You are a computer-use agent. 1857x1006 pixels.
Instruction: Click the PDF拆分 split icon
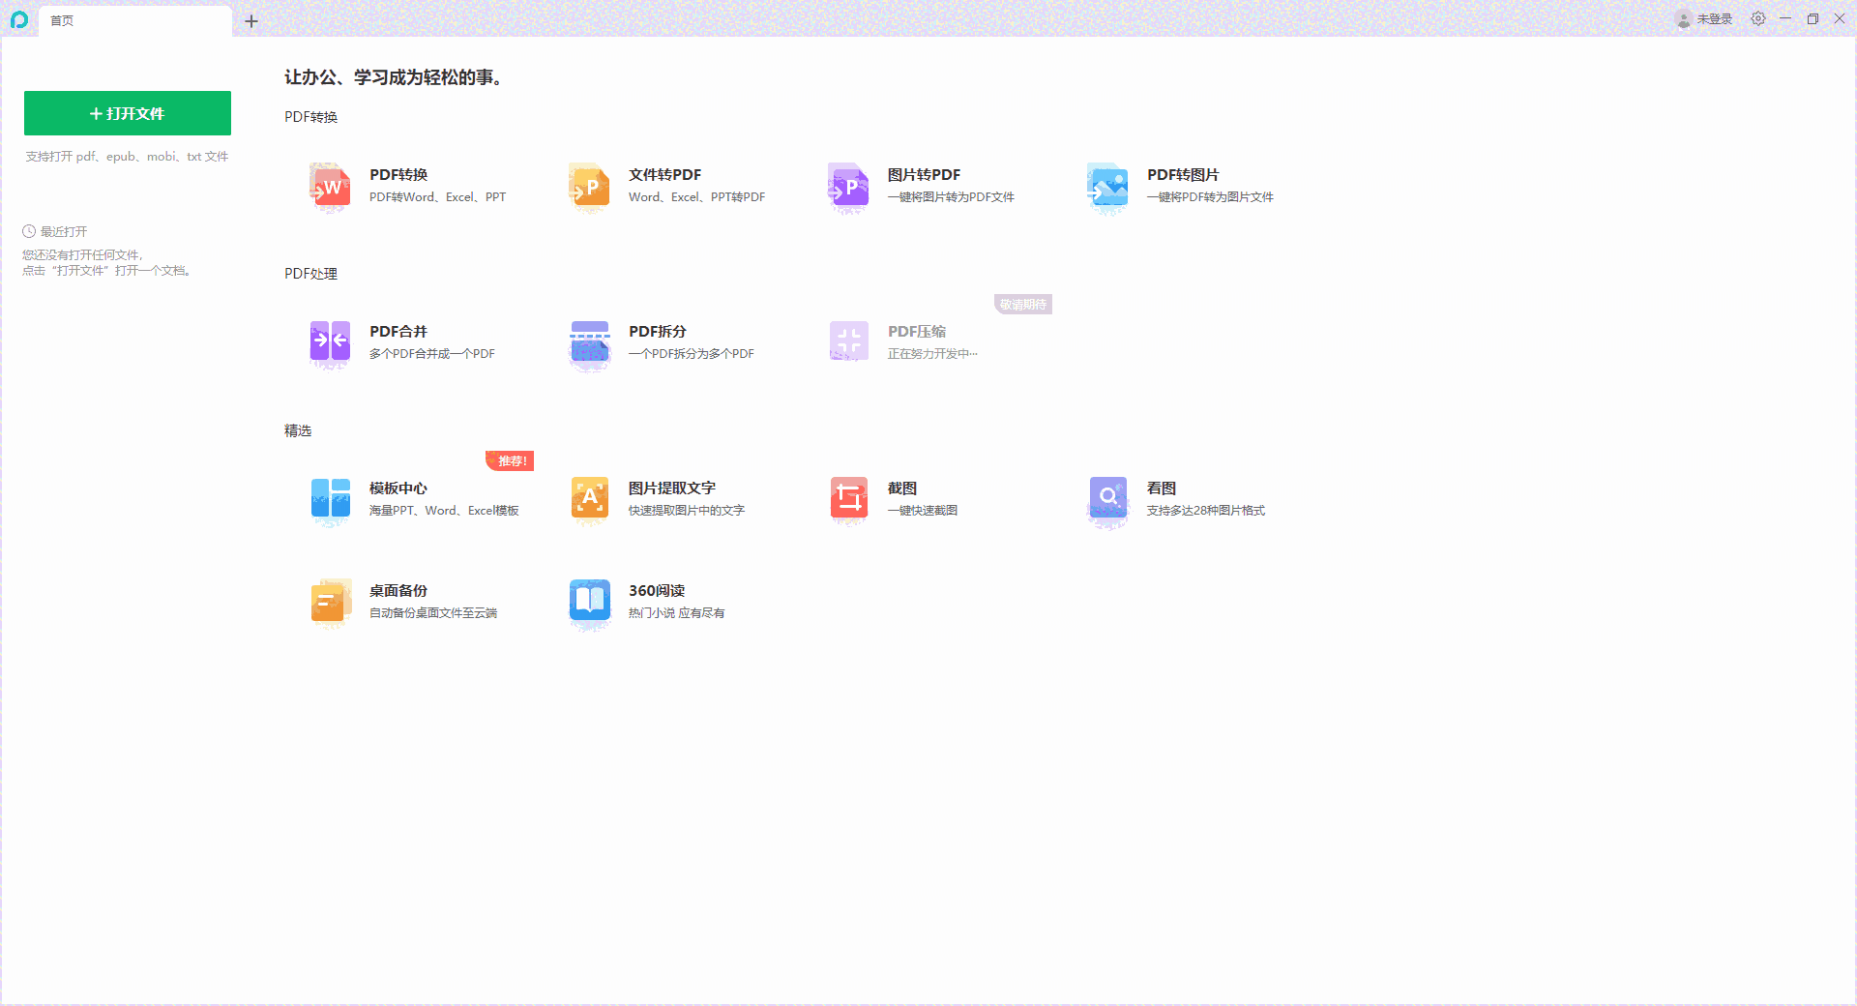coord(589,343)
